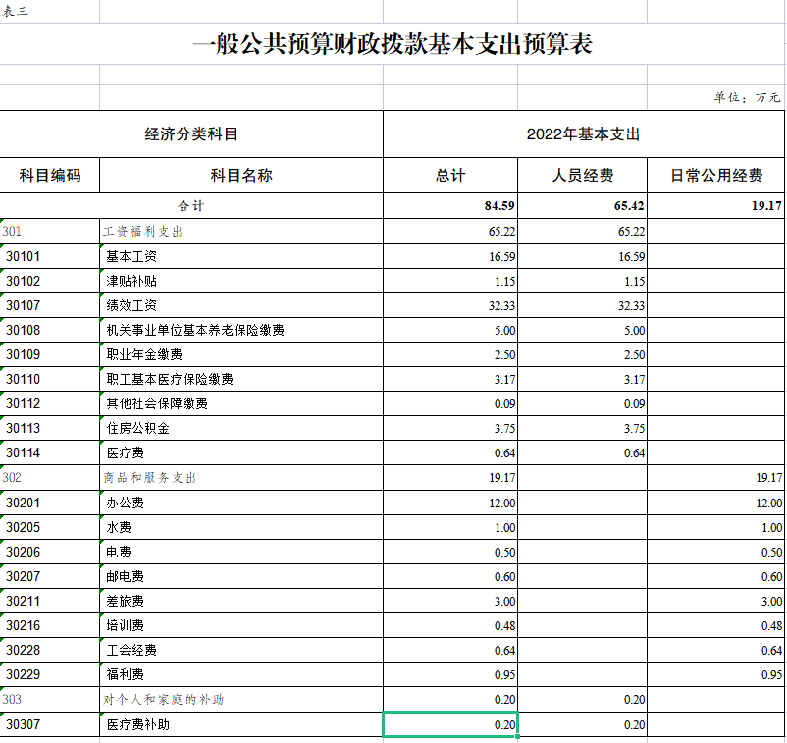Select the 日常公用经费 column header

[x=716, y=176]
